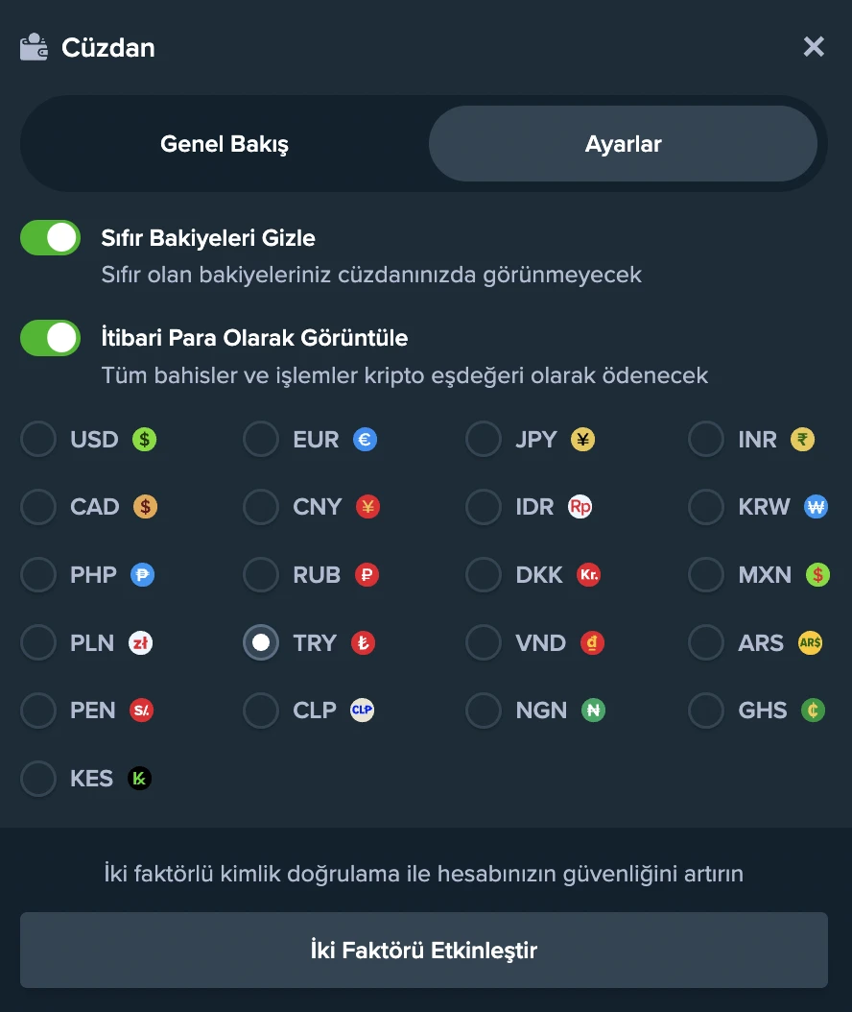Open the Ayarlar tab
This screenshot has height=1012, width=852.
pyautogui.click(x=623, y=144)
